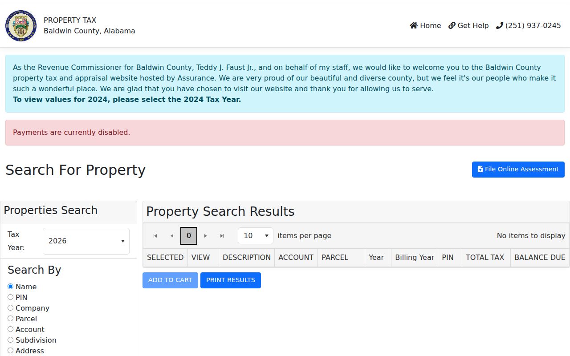Go to the first results page

155,236
